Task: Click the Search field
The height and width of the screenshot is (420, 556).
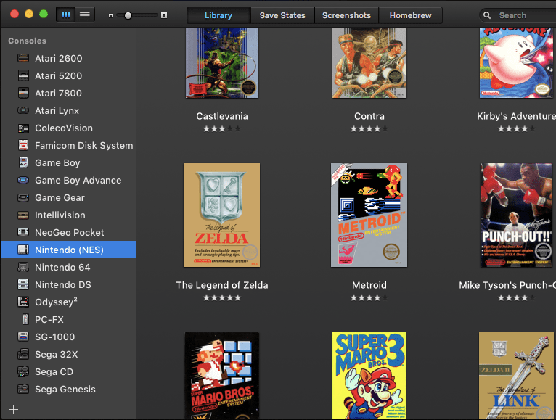Action: (x=518, y=15)
